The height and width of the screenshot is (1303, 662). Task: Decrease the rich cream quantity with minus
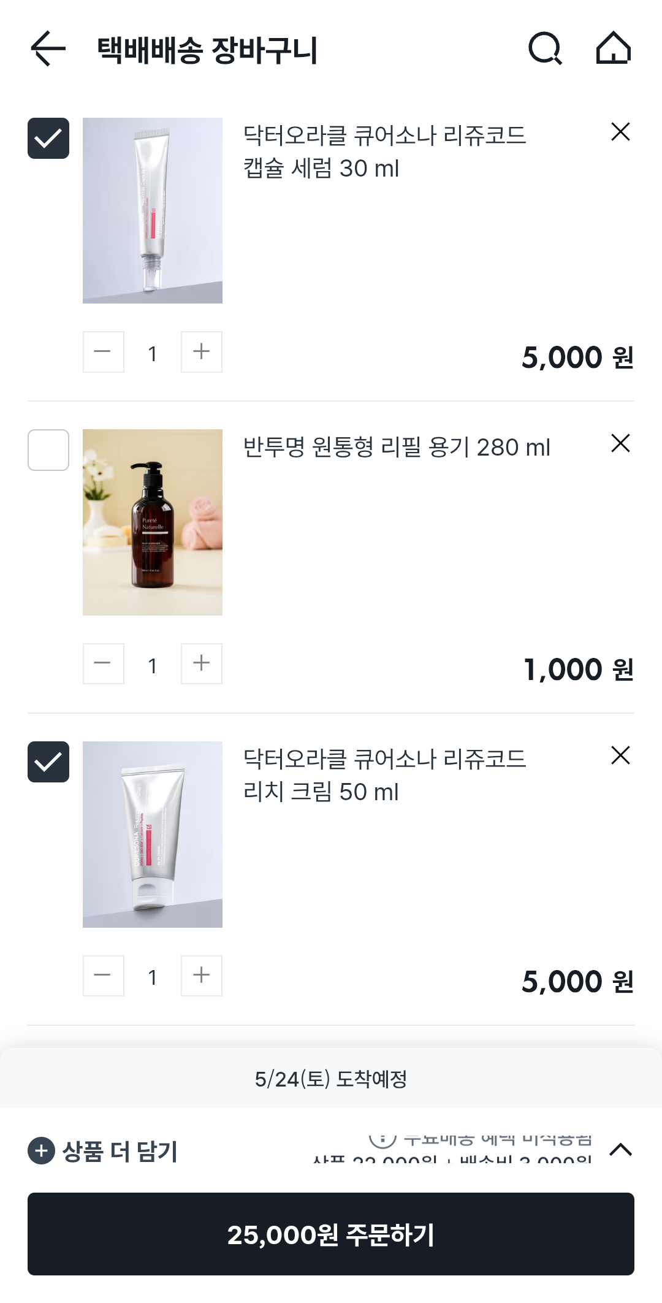[x=103, y=976]
